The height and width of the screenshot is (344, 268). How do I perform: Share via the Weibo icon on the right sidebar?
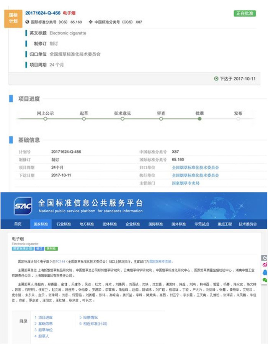265,265
